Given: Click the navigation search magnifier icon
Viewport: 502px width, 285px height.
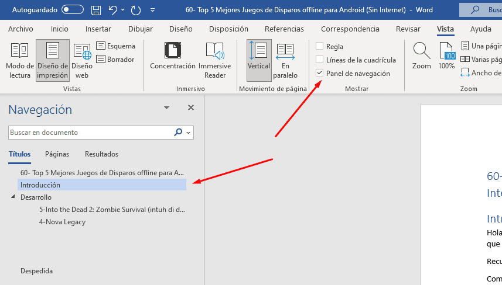Looking at the screenshot, I should [178, 132].
